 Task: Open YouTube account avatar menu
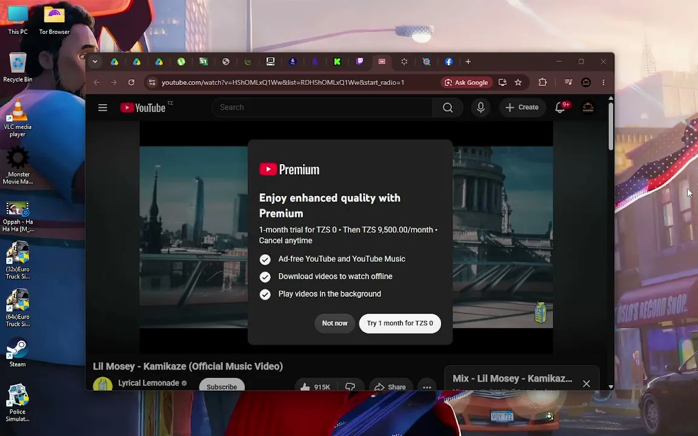(x=588, y=107)
